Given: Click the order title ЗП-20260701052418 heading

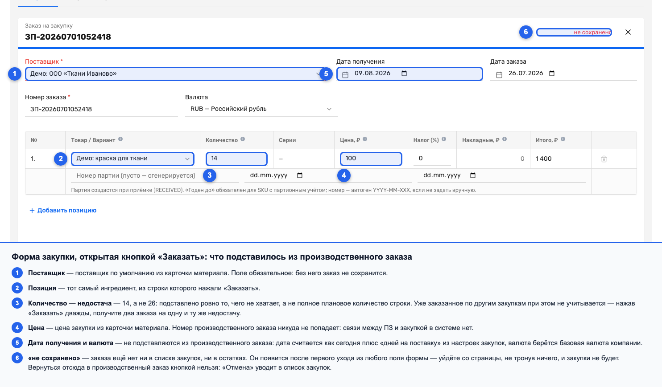Looking at the screenshot, I should [x=68, y=37].
